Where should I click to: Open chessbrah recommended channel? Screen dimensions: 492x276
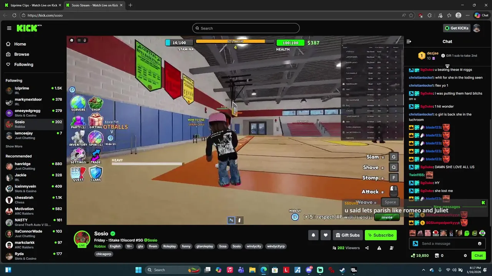[x=33, y=200]
